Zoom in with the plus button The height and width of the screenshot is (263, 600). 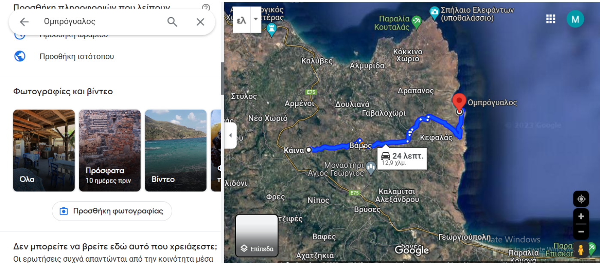point(581,216)
